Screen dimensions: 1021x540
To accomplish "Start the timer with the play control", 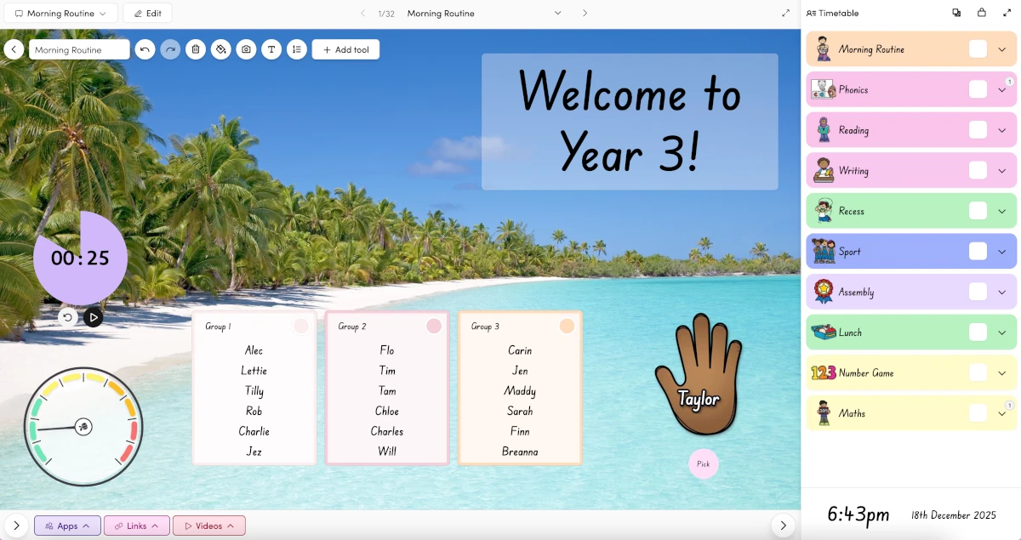I will pos(94,317).
